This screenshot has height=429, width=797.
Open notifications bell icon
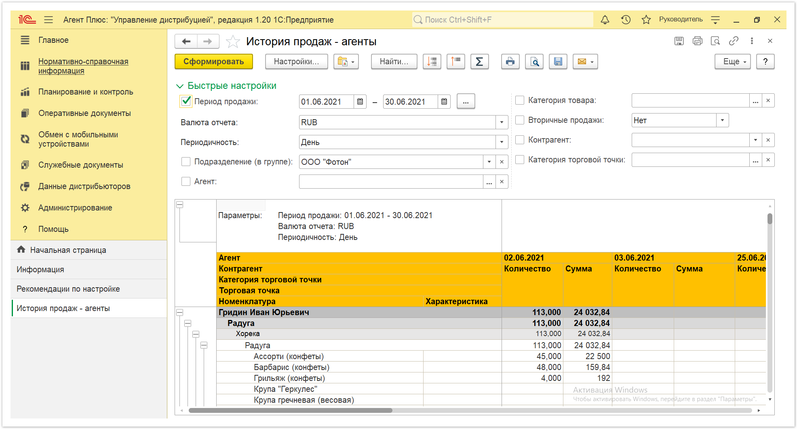(605, 20)
